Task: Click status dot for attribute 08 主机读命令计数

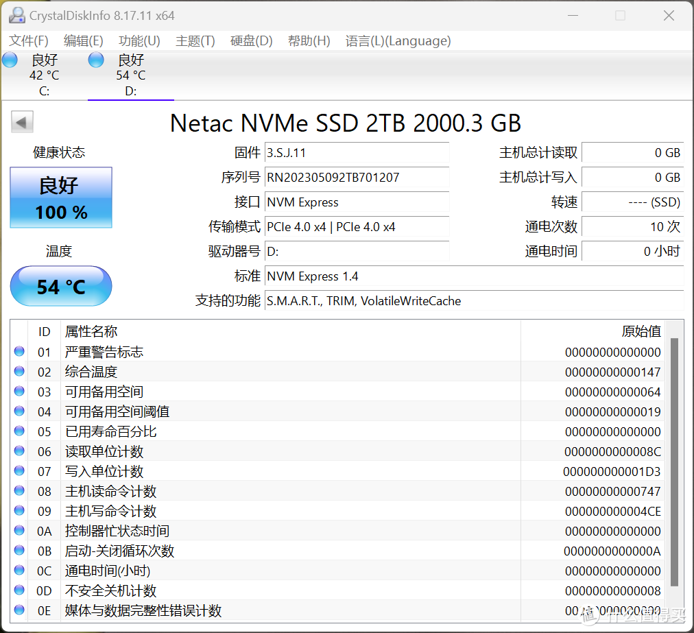Action: pyautogui.click(x=19, y=491)
